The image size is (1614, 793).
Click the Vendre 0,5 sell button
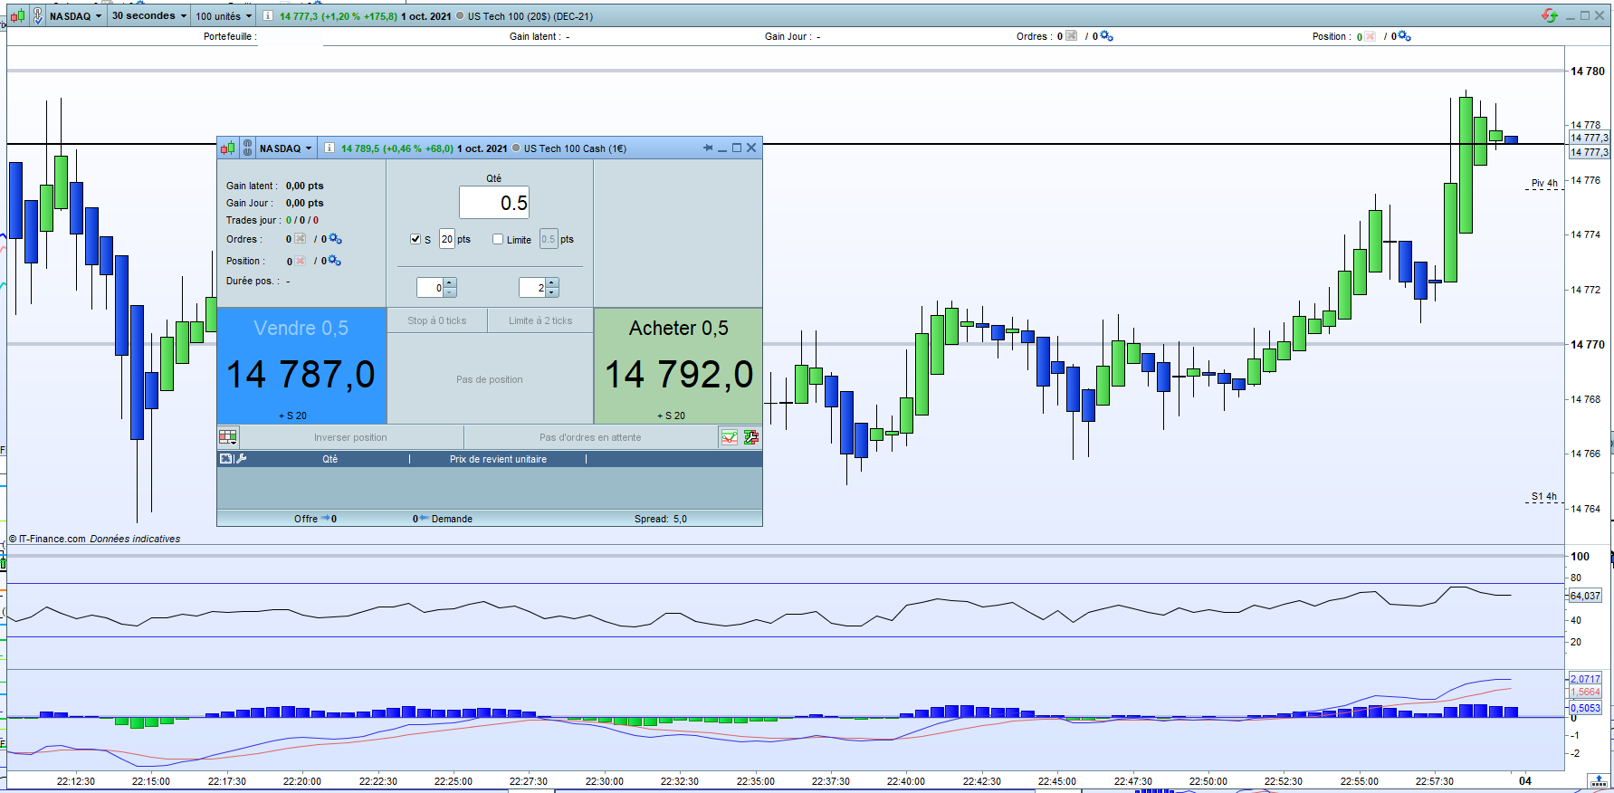[301, 366]
